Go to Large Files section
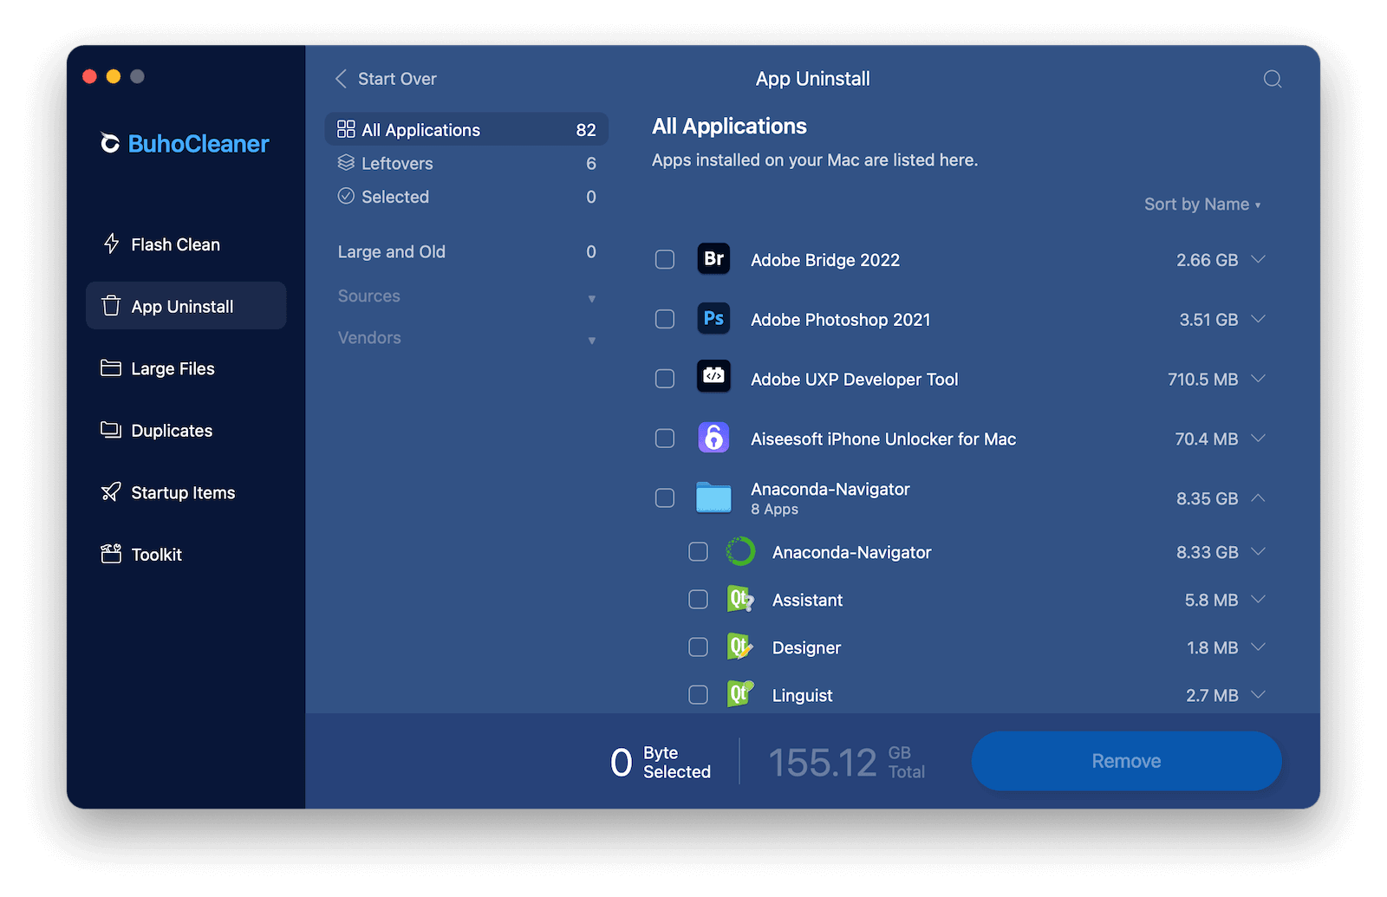The height and width of the screenshot is (897, 1387). [186, 368]
